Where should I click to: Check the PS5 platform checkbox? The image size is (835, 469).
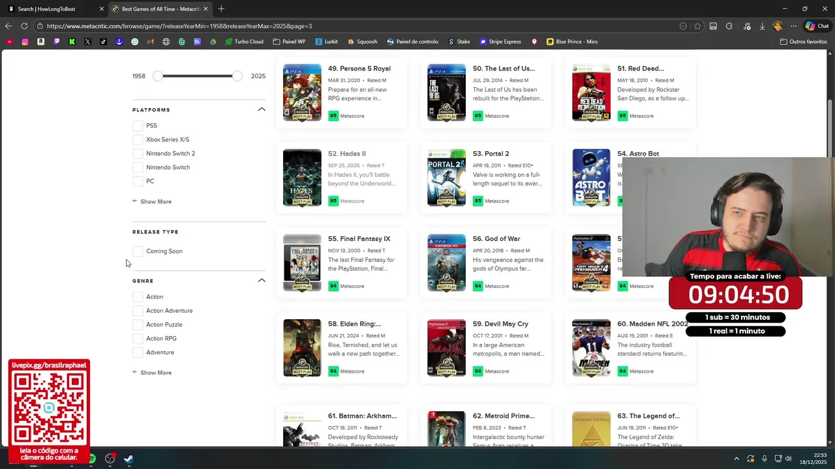coord(137,126)
